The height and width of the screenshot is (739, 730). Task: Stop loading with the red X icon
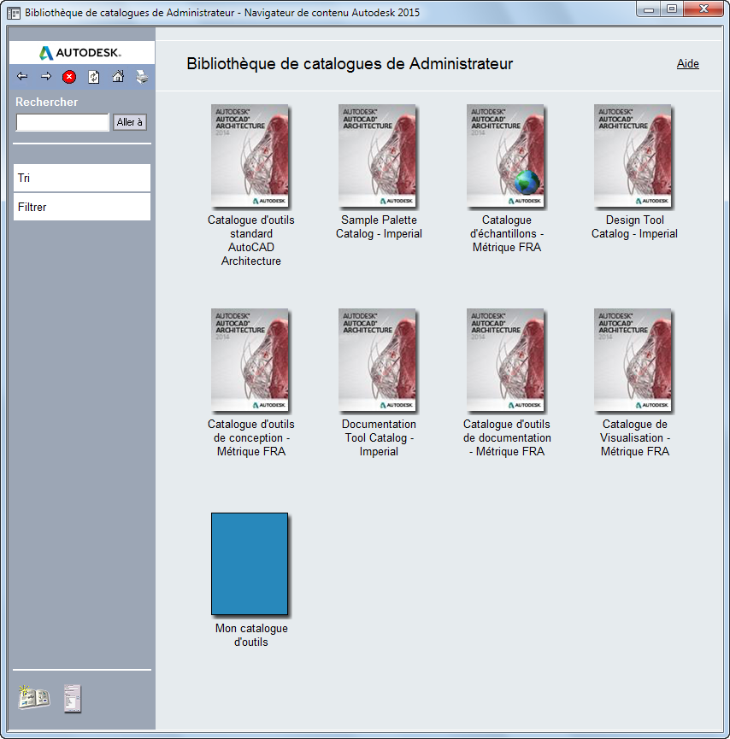coord(69,77)
